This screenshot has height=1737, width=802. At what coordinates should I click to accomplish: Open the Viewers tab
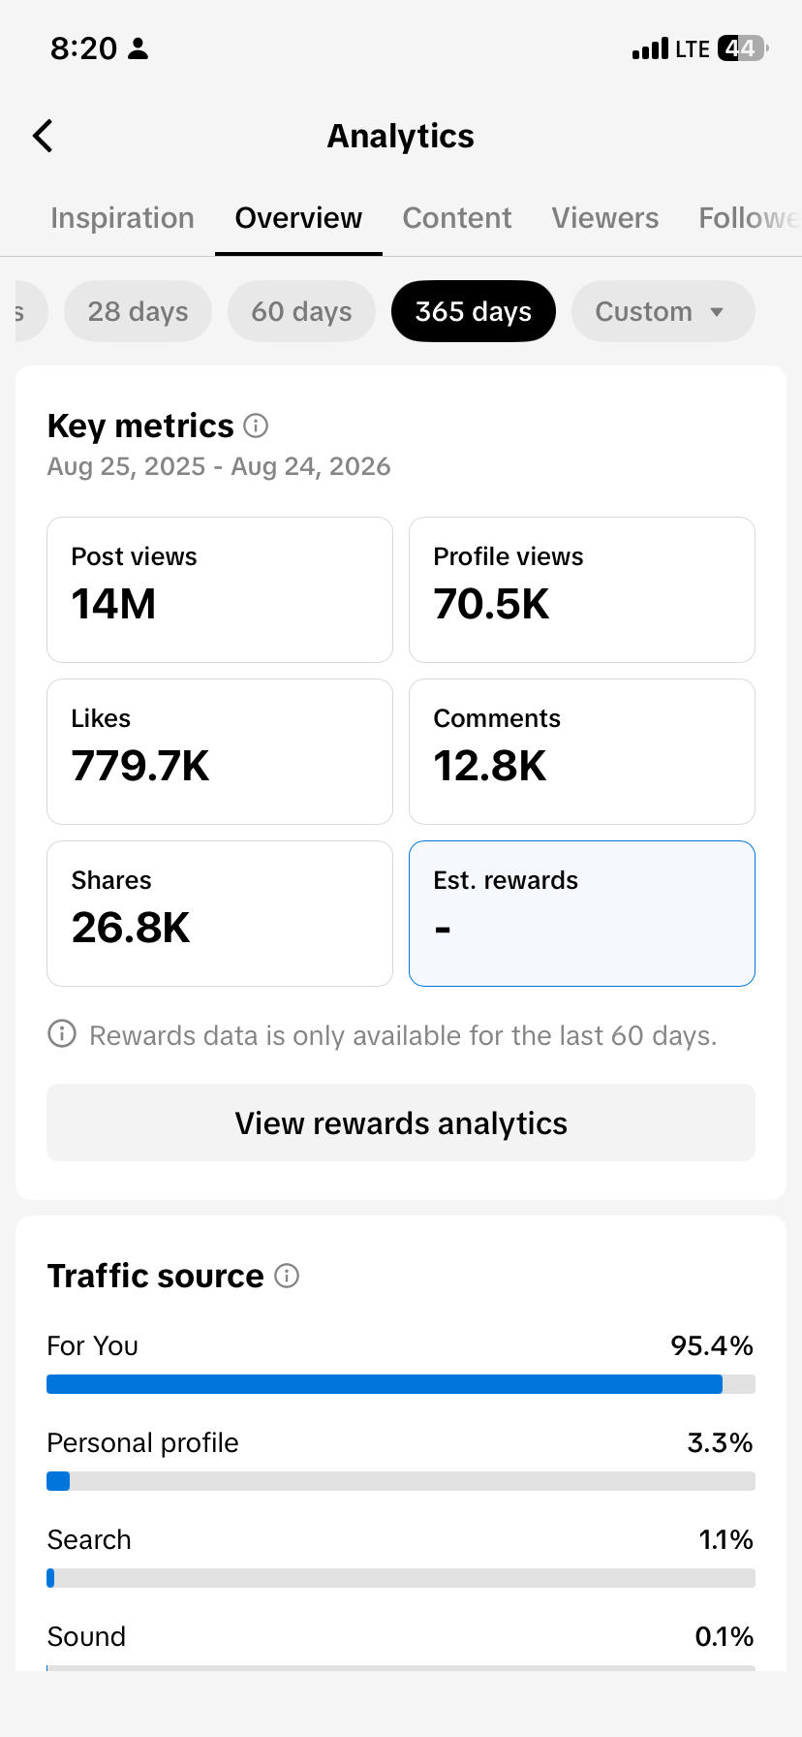pos(605,218)
